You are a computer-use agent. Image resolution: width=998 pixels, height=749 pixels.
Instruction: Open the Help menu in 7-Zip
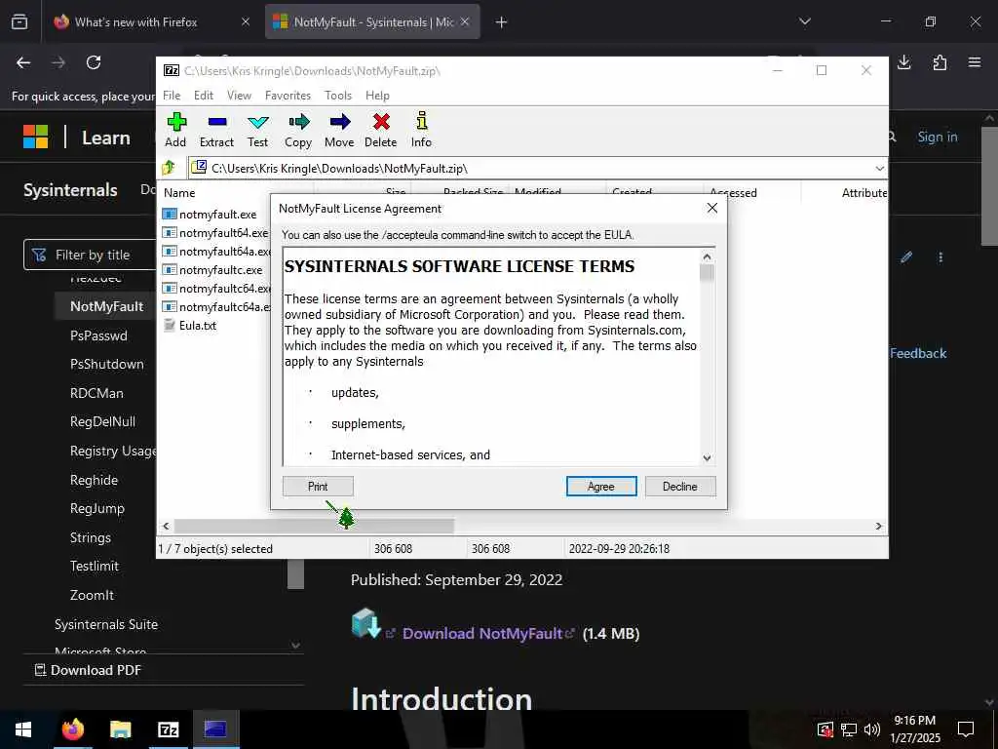(377, 95)
